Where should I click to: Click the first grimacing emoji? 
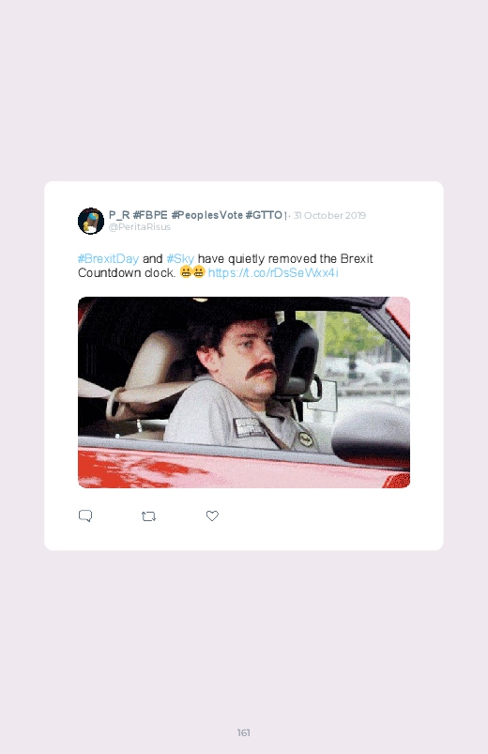pos(186,272)
